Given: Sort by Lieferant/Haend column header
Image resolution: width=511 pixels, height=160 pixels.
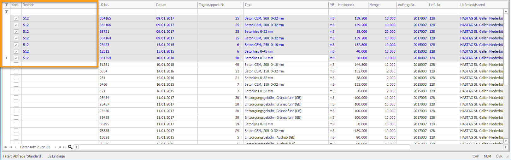Looking at the screenshot, I should click(x=481, y=5).
